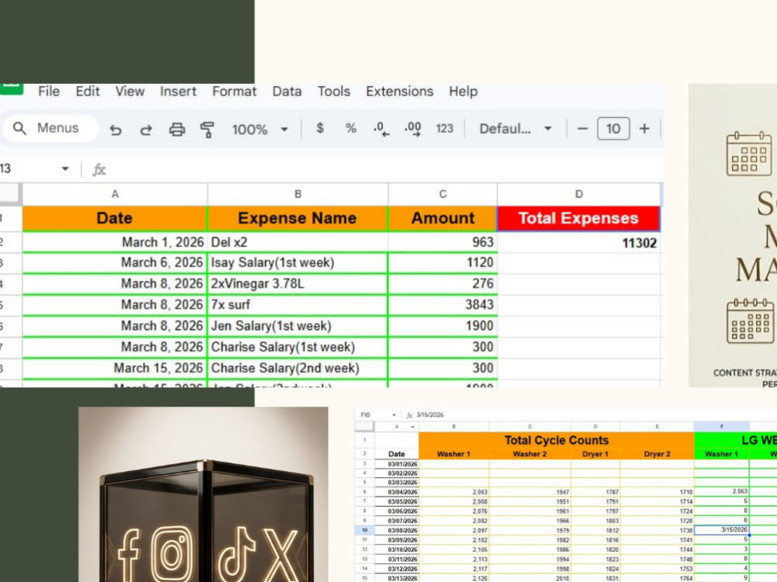
Task: Select the Charise Salary(2nd week) cell
Action: coord(298,368)
